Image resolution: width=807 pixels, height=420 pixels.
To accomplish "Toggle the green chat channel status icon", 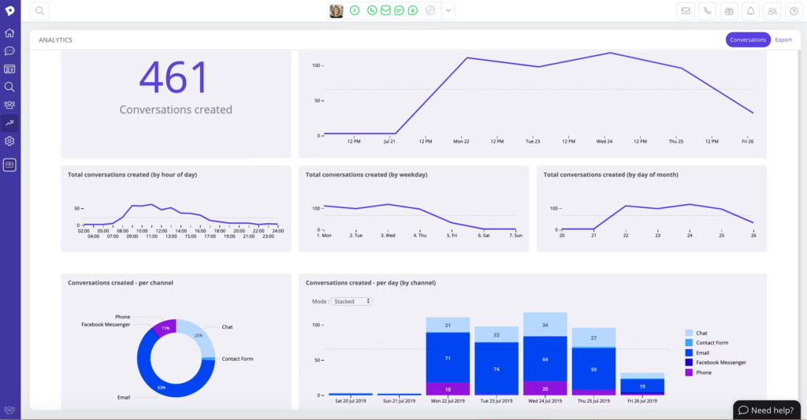I will point(399,11).
